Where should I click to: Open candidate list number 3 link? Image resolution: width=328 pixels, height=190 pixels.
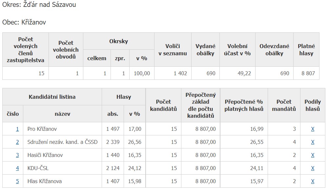(17, 155)
